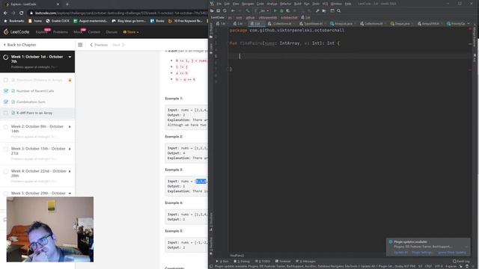Open the Debug tool window
Viewport: 479px width, 269px height.
(242, 262)
